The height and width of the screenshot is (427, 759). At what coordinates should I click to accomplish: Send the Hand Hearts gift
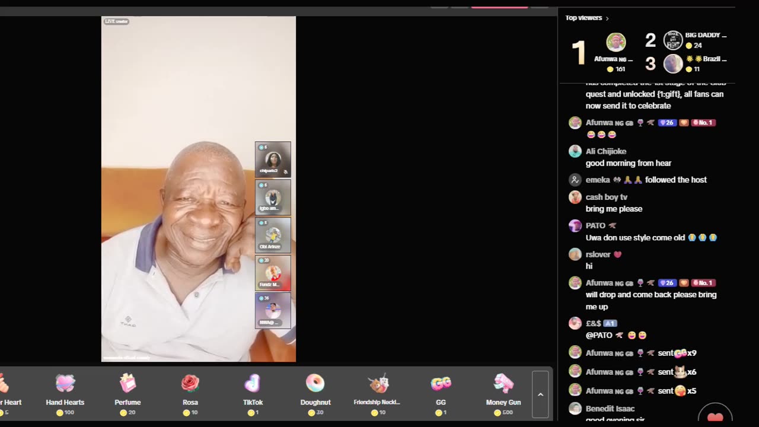pyautogui.click(x=65, y=393)
